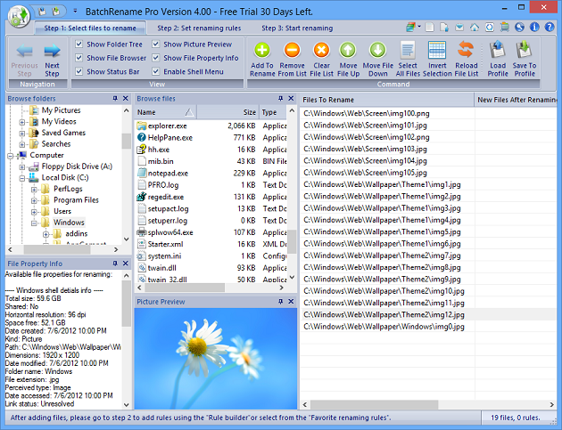Click the Remove From List orange minus icon
The image size is (562, 430).
[x=292, y=51]
